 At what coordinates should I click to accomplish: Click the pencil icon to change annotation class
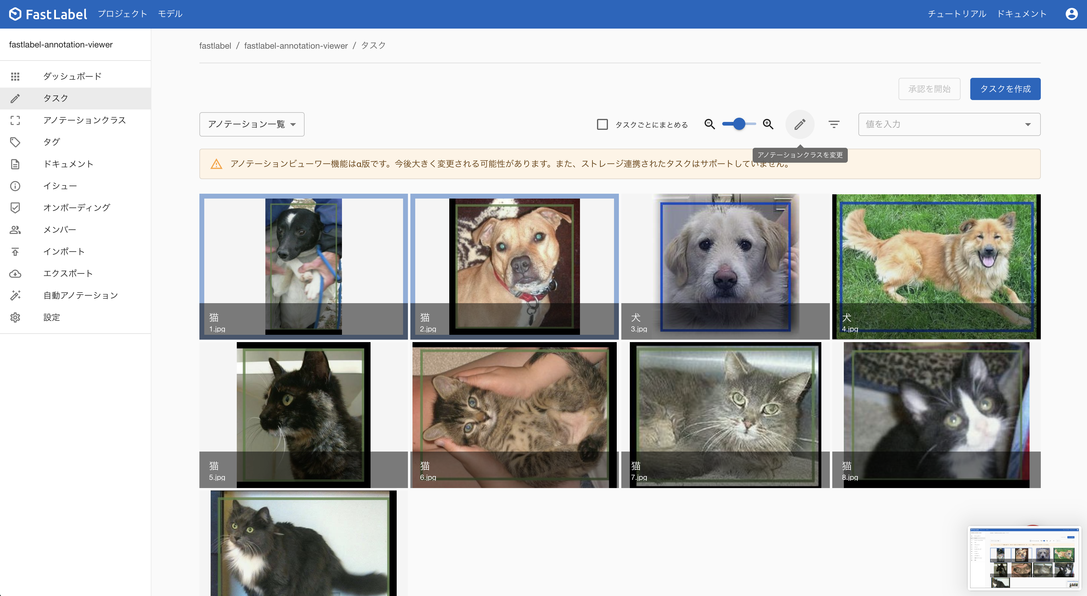tap(800, 124)
